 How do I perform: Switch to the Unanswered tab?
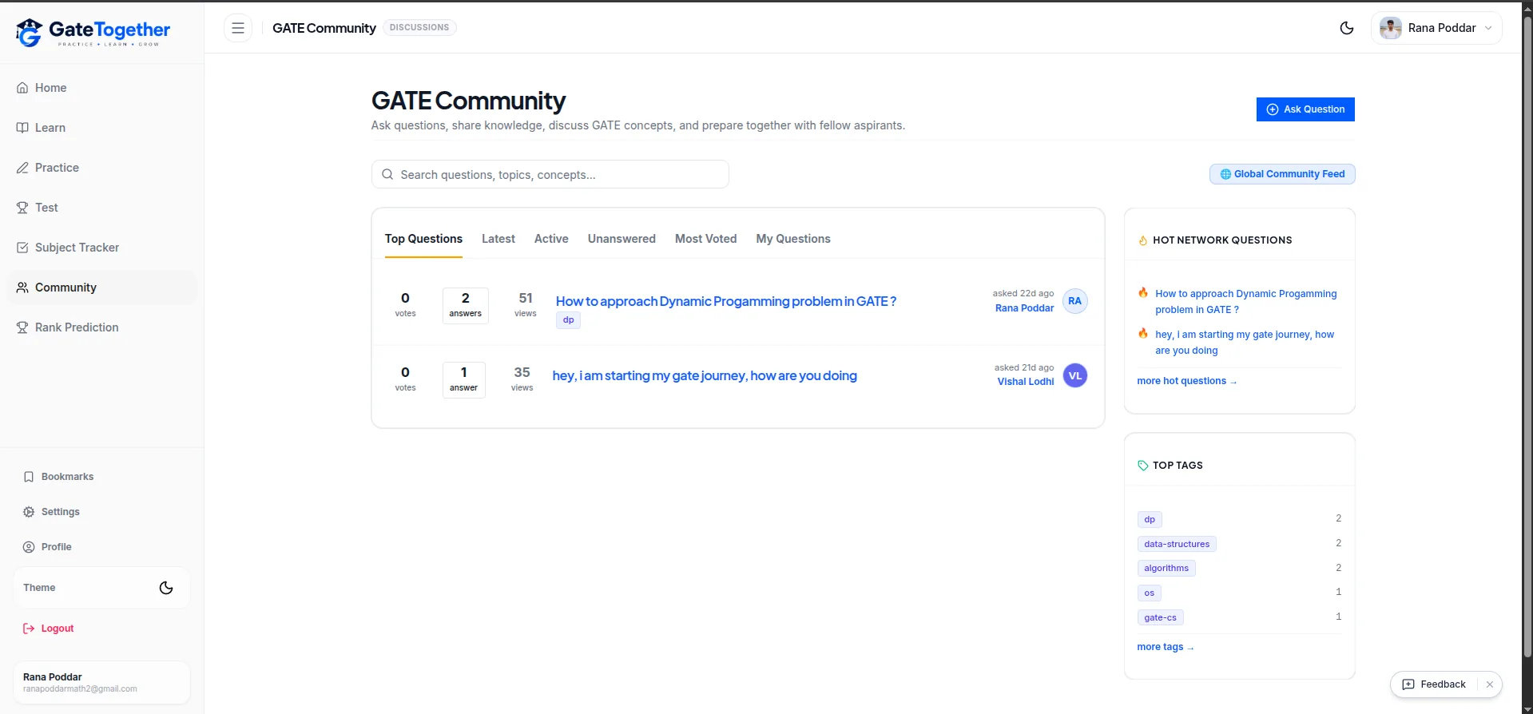(622, 239)
